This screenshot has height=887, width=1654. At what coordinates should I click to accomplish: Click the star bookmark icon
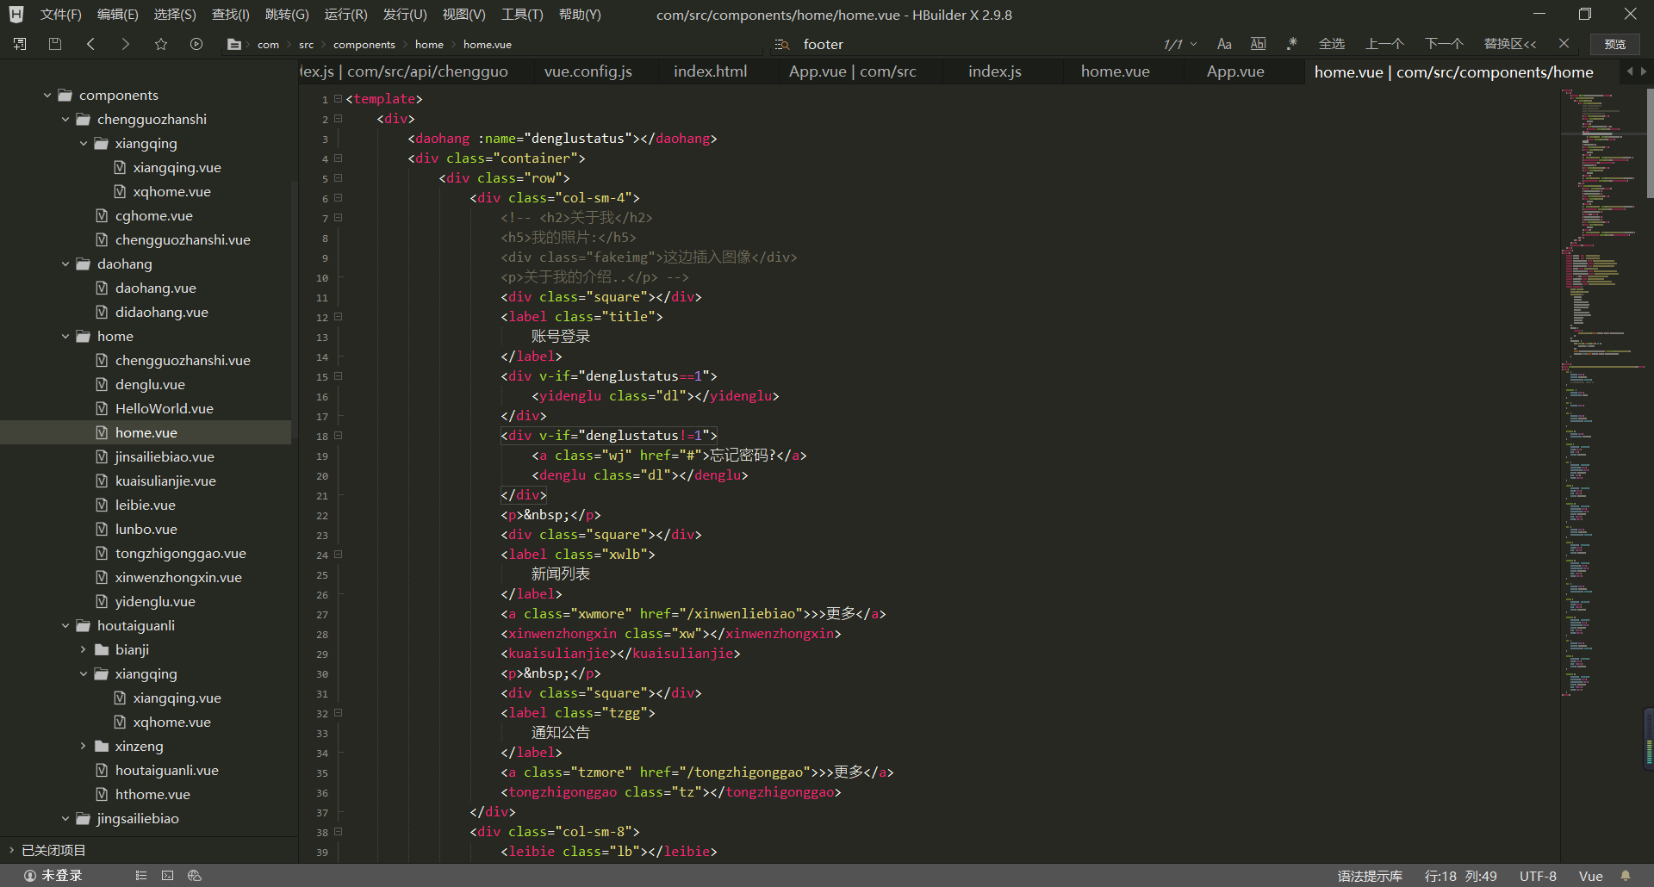pos(161,44)
